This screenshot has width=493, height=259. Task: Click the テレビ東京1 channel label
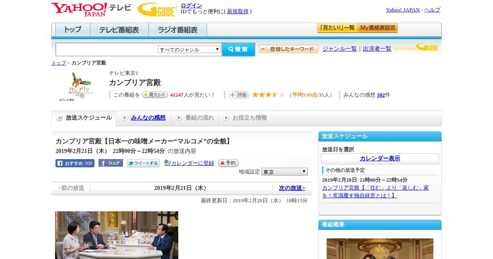click(x=124, y=73)
